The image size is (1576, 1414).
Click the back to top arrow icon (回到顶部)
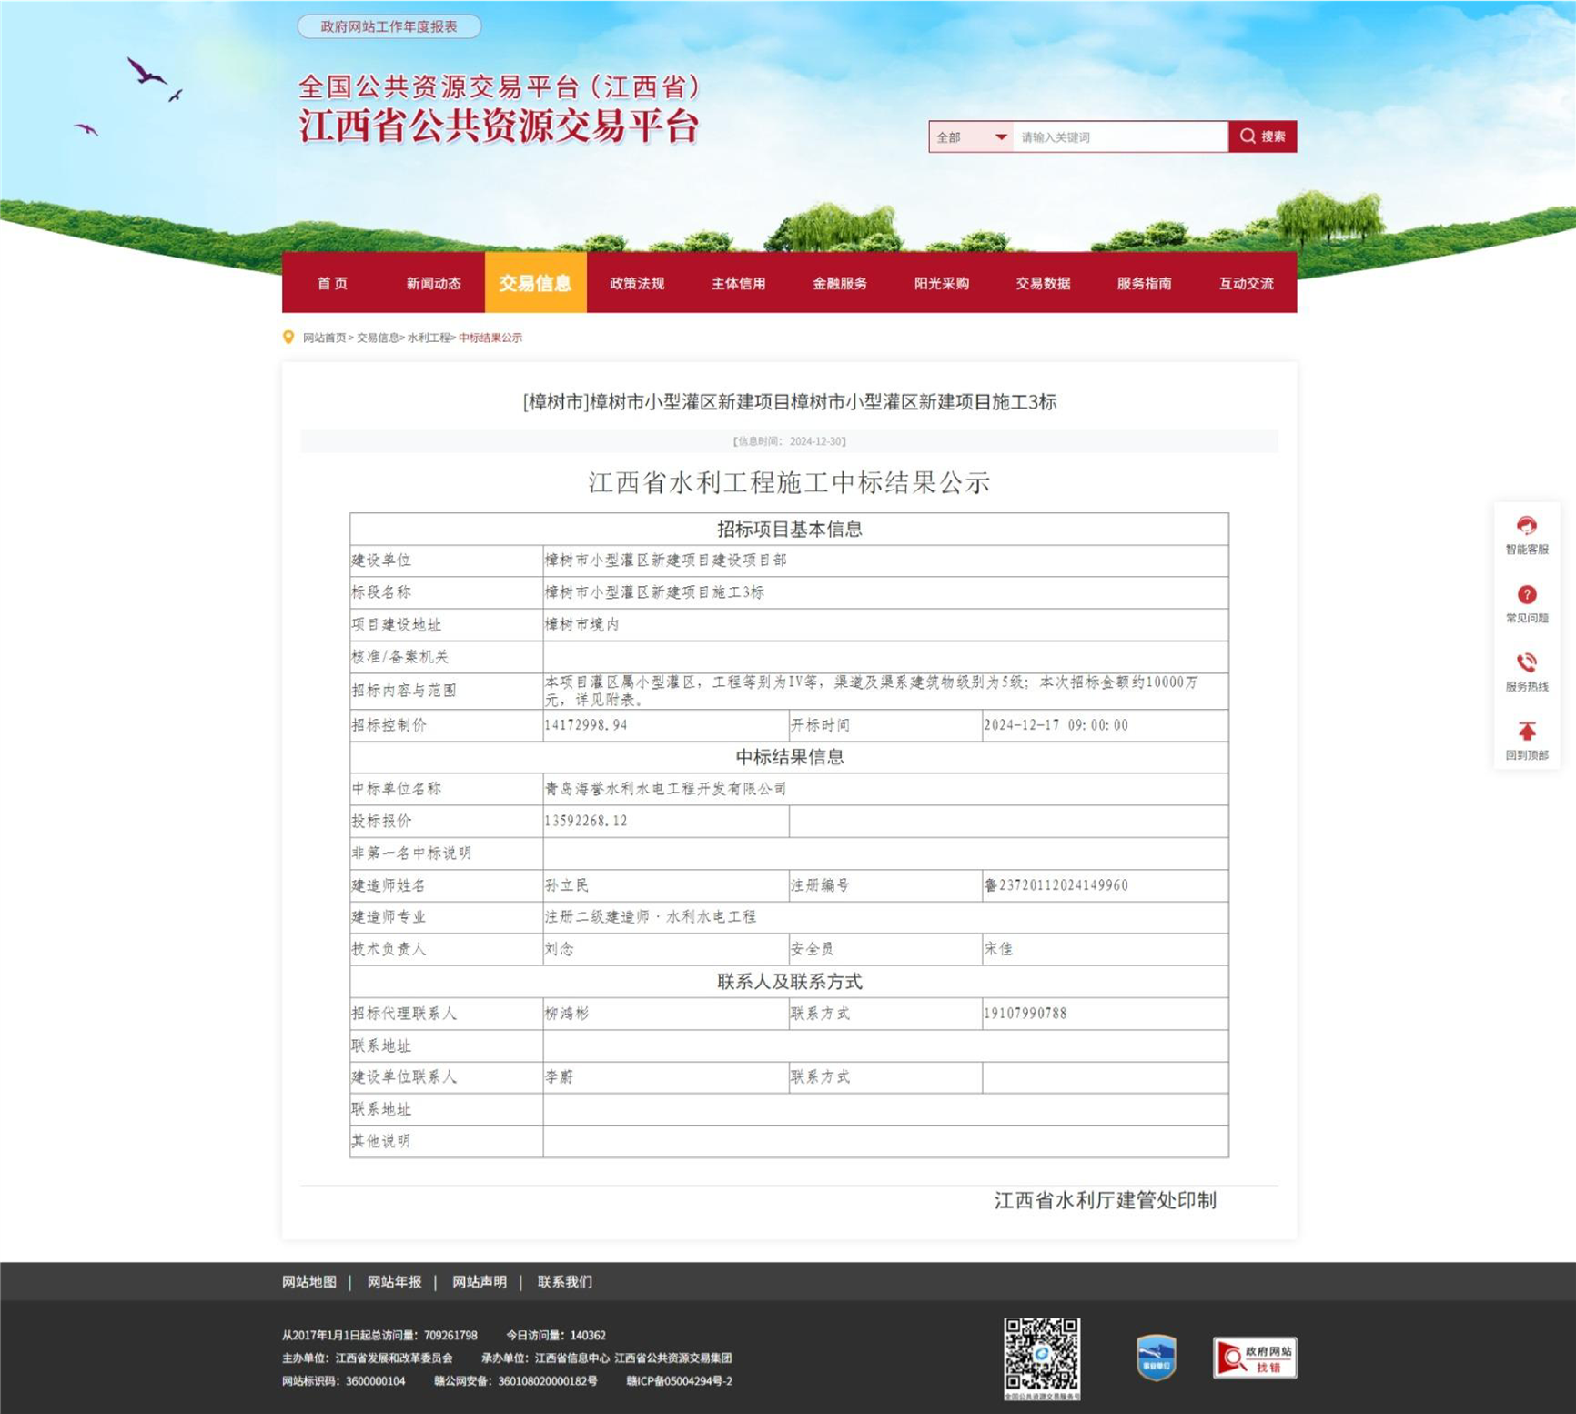tap(1526, 732)
